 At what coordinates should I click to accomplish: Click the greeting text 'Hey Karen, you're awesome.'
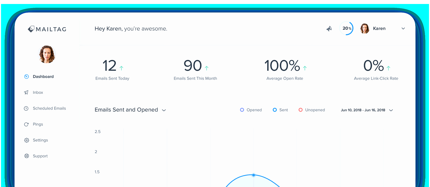pos(131,29)
